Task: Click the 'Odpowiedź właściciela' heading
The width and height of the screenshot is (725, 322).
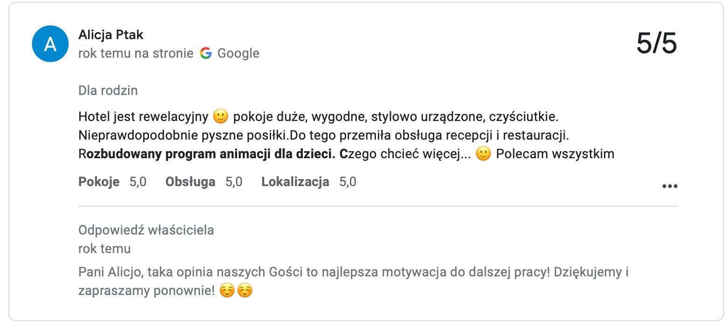Action: (x=146, y=230)
